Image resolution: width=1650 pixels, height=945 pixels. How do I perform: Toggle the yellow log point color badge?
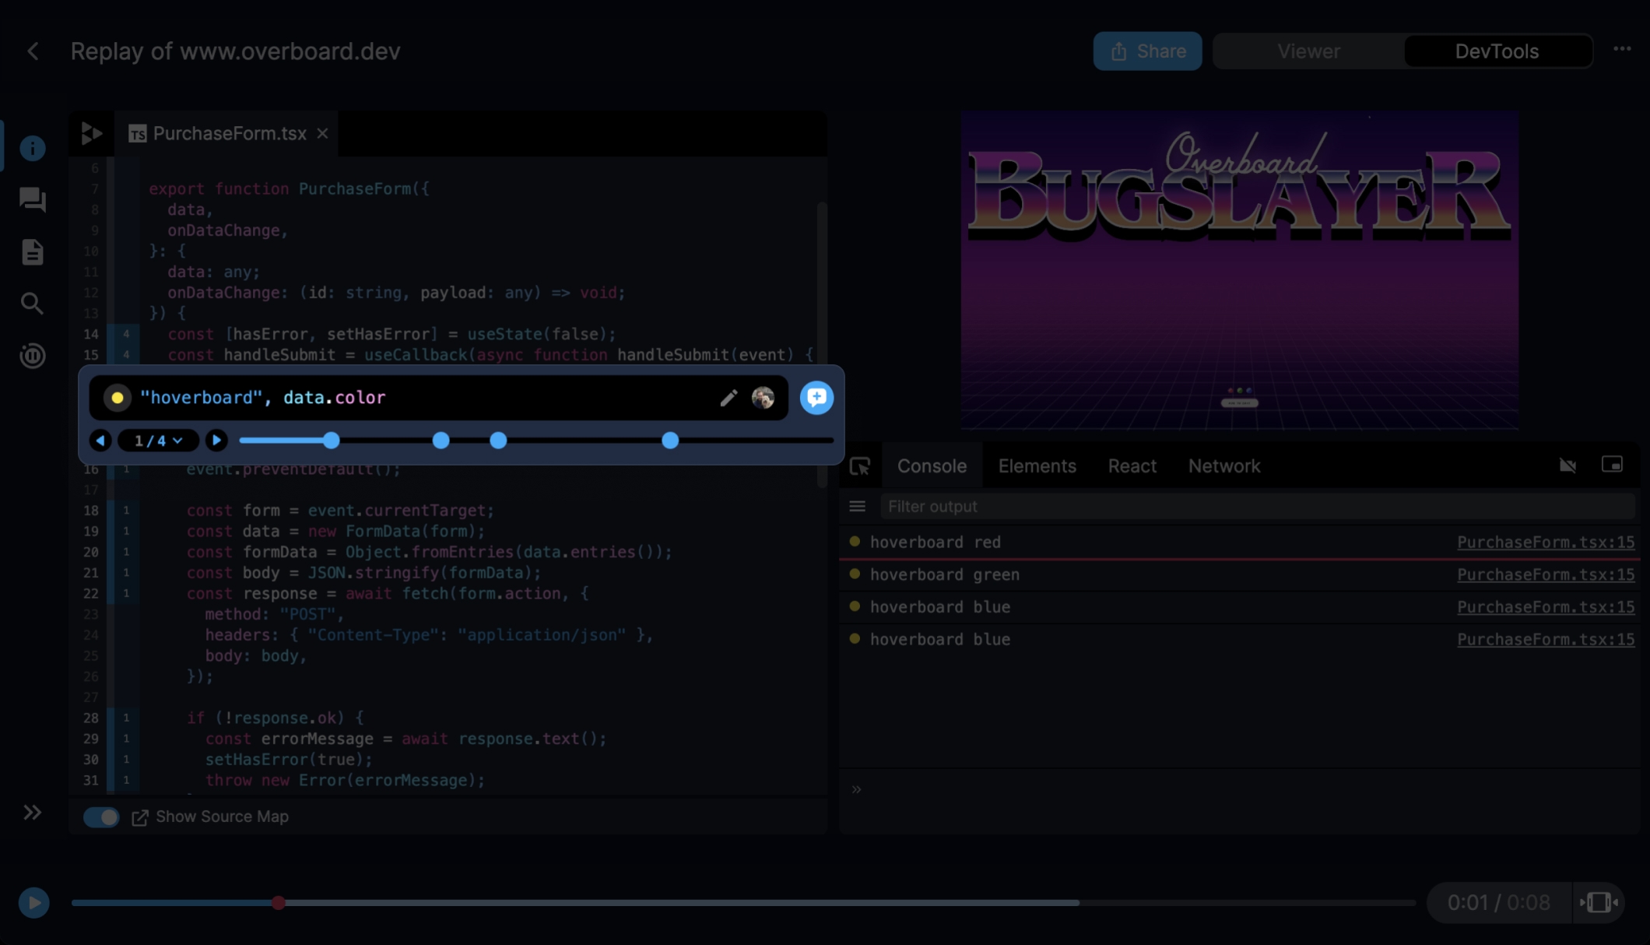(x=117, y=398)
